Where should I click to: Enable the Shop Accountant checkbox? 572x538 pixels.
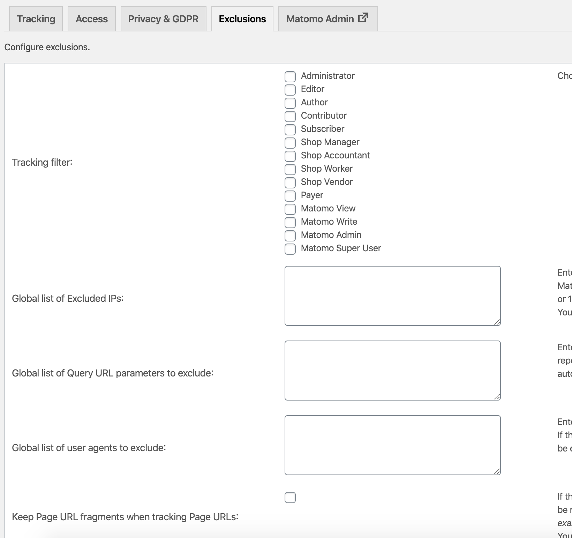pyautogui.click(x=290, y=156)
